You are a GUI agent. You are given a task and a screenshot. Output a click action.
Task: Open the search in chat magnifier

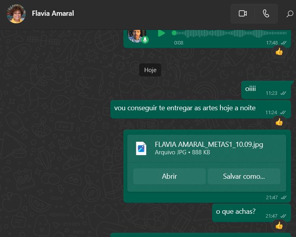coord(290,14)
